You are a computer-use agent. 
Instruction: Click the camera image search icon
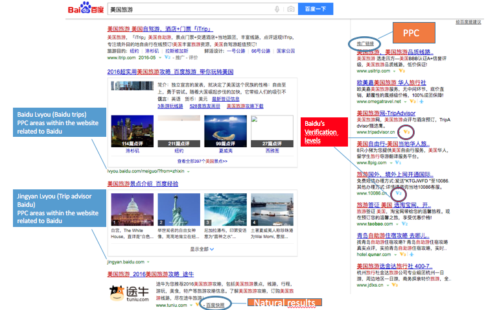[x=291, y=9]
